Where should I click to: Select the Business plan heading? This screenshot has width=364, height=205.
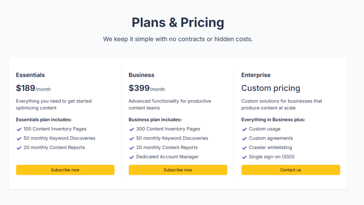click(141, 75)
